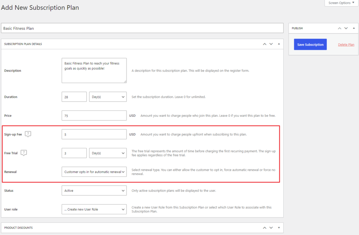Click the Delete Plan link

click(x=346, y=45)
